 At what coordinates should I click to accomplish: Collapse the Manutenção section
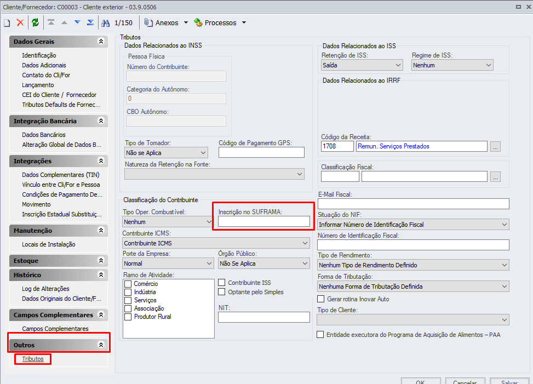101,231
